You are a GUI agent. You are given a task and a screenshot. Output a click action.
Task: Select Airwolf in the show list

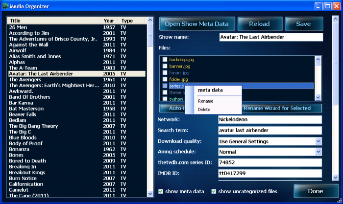tap(77, 50)
